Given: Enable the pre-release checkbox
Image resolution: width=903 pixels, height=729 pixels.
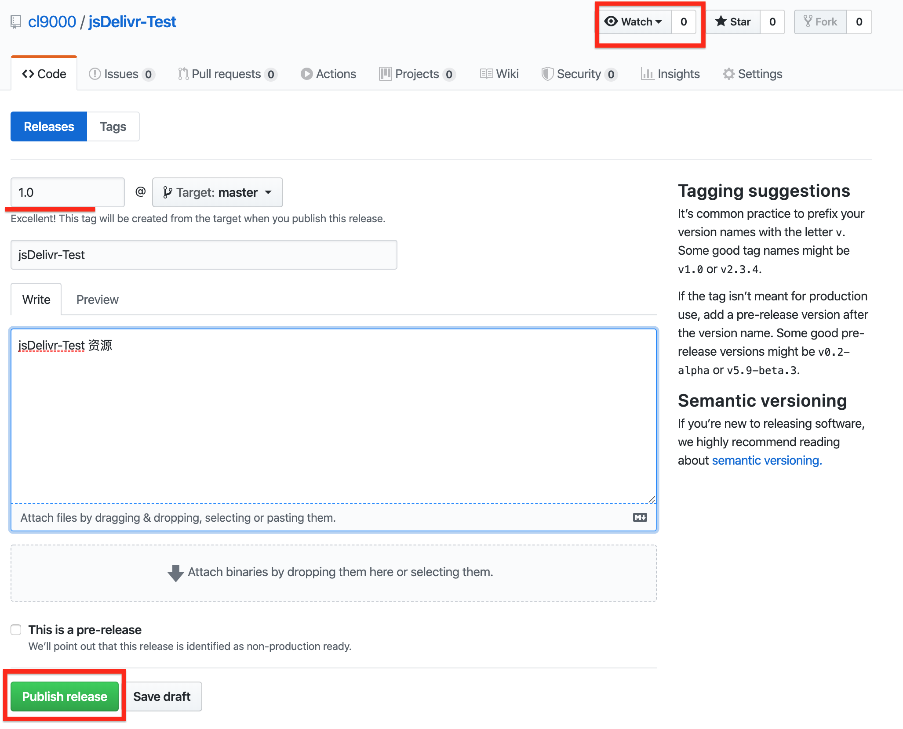Looking at the screenshot, I should 16,630.
